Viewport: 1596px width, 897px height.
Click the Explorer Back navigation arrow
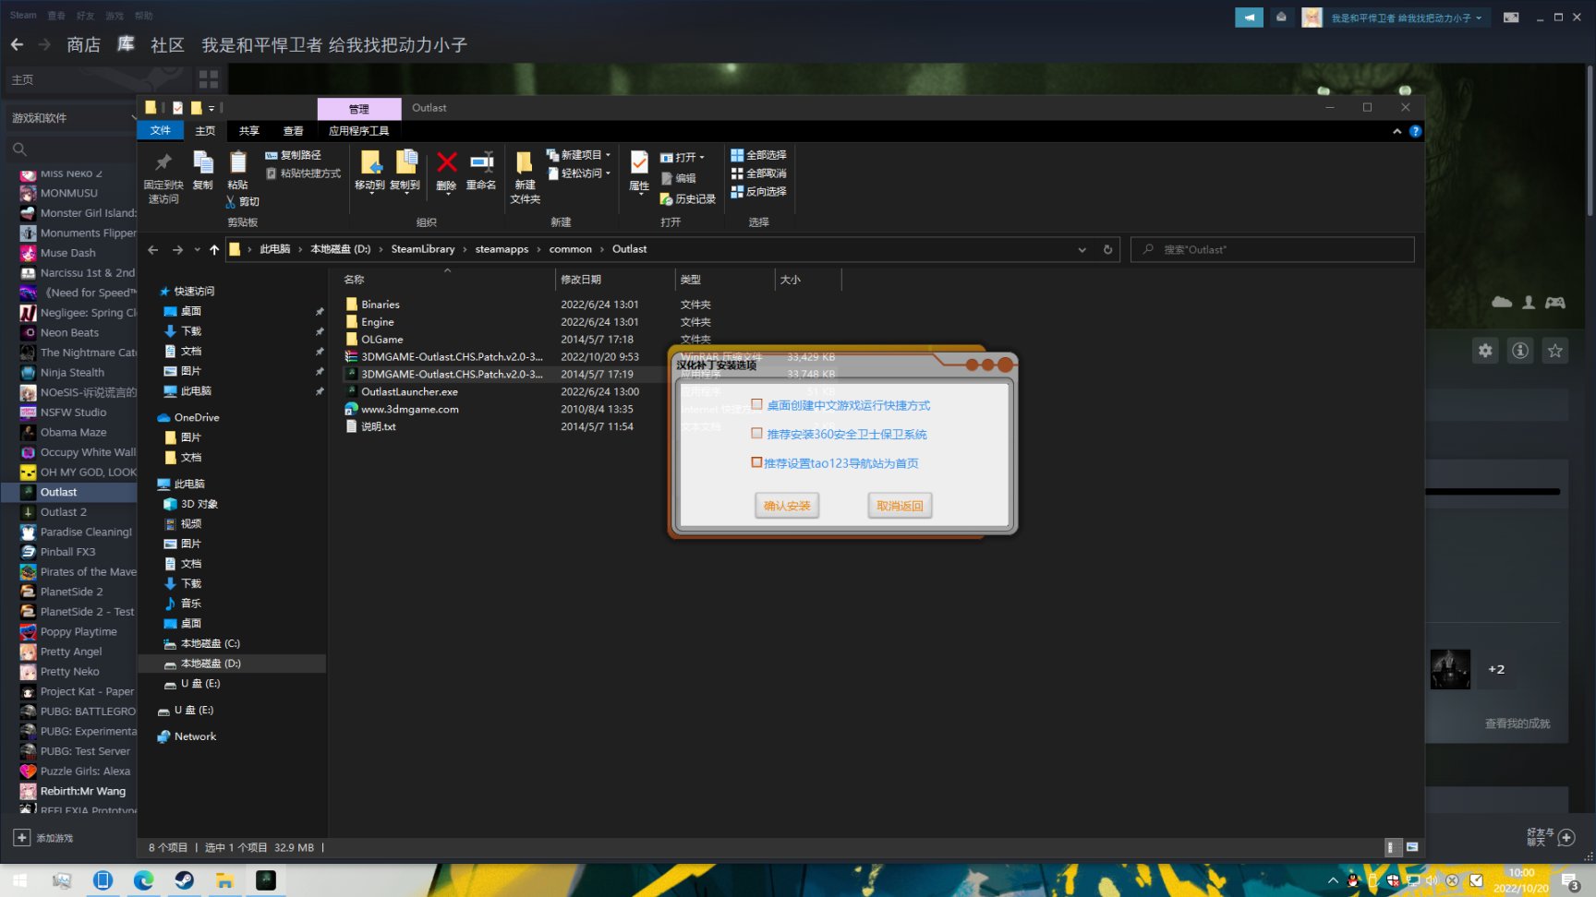(153, 249)
